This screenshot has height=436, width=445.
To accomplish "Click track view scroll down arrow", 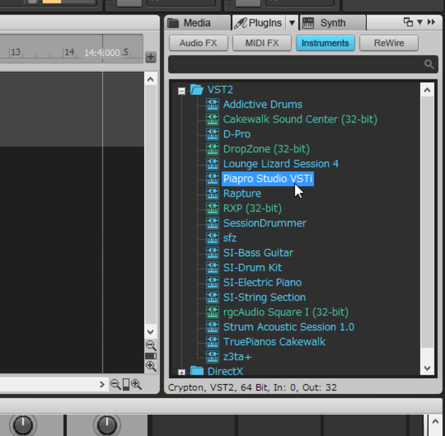I will [150, 332].
